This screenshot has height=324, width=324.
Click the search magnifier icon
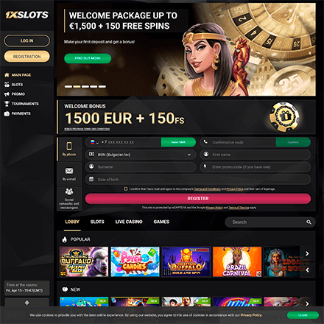click(309, 222)
